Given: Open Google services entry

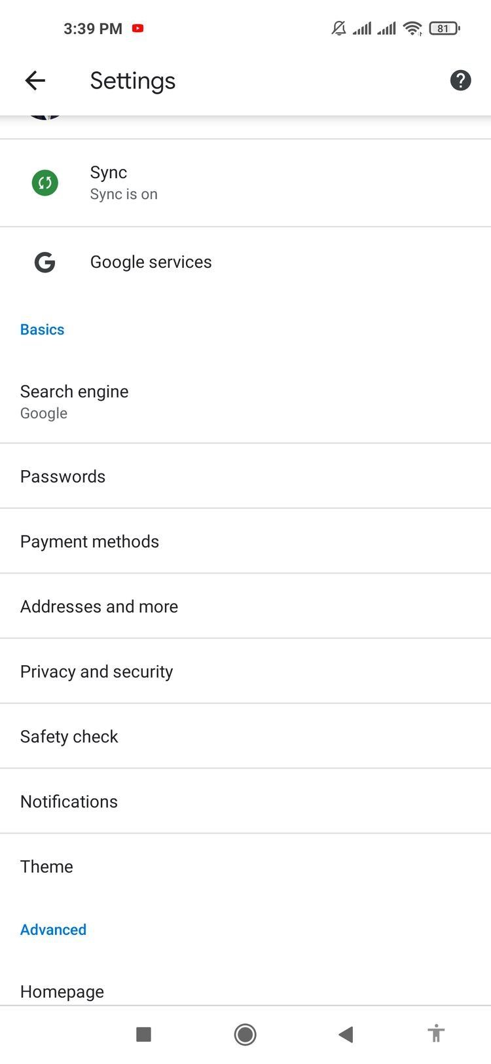Looking at the screenshot, I should 151,262.
